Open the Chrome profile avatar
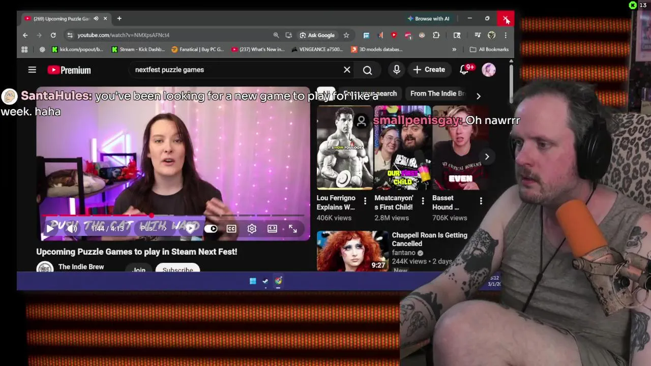The image size is (651, 366). 491,35
